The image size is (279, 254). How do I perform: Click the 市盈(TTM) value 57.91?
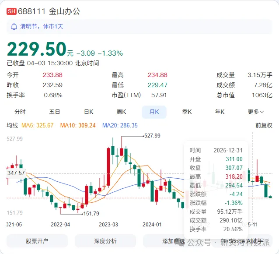(159, 95)
